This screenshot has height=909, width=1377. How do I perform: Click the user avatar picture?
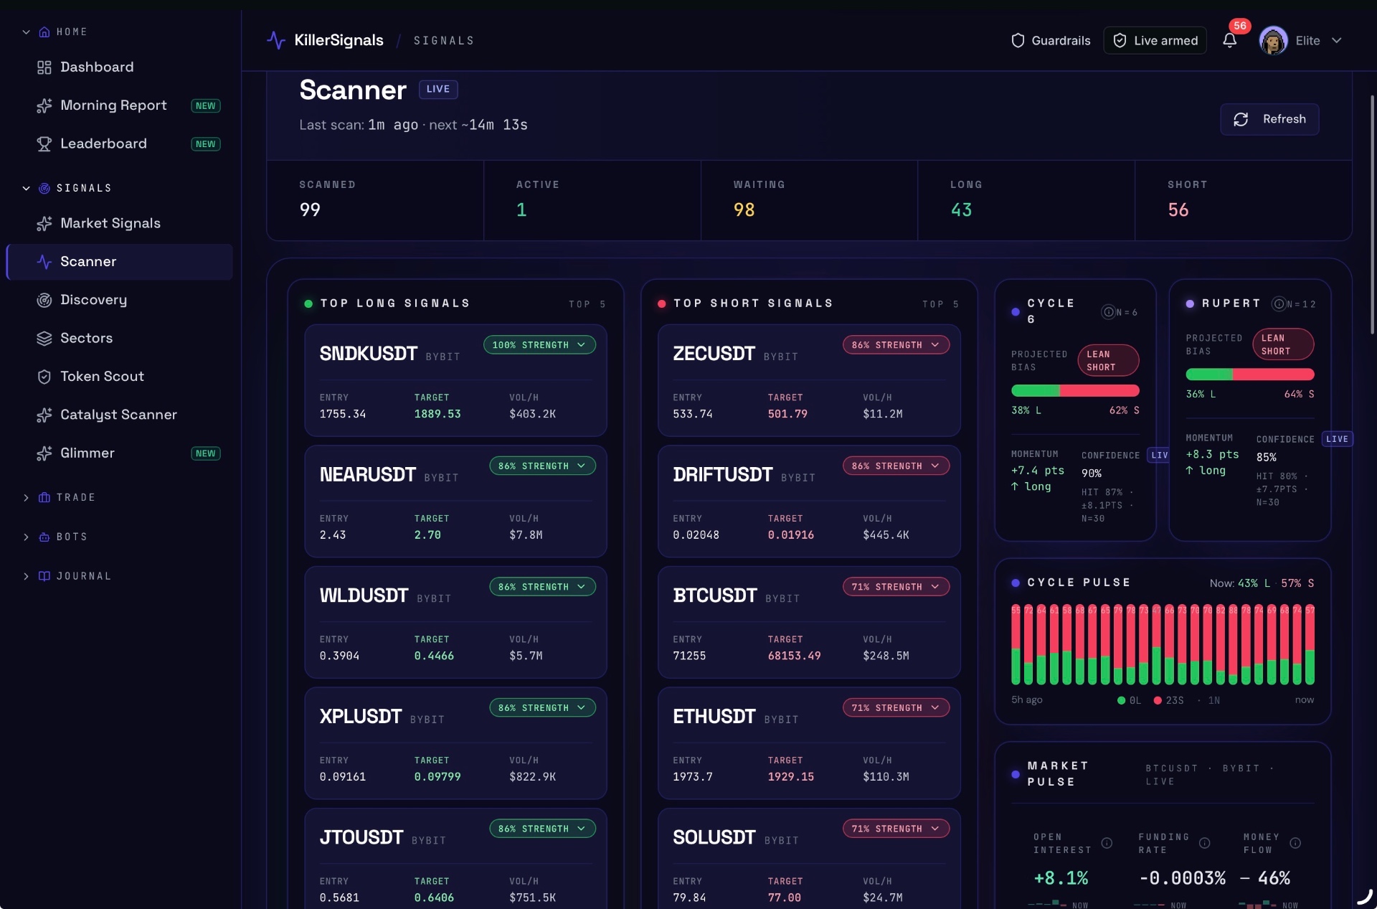pyautogui.click(x=1273, y=40)
